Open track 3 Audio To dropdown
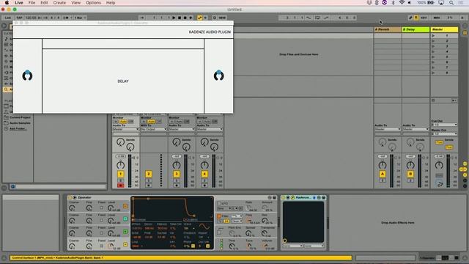Screen dimensions: 469x264 pos(181,129)
